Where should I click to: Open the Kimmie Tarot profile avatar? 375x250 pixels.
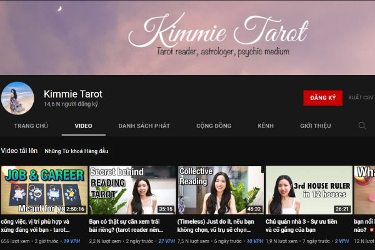pos(17,98)
